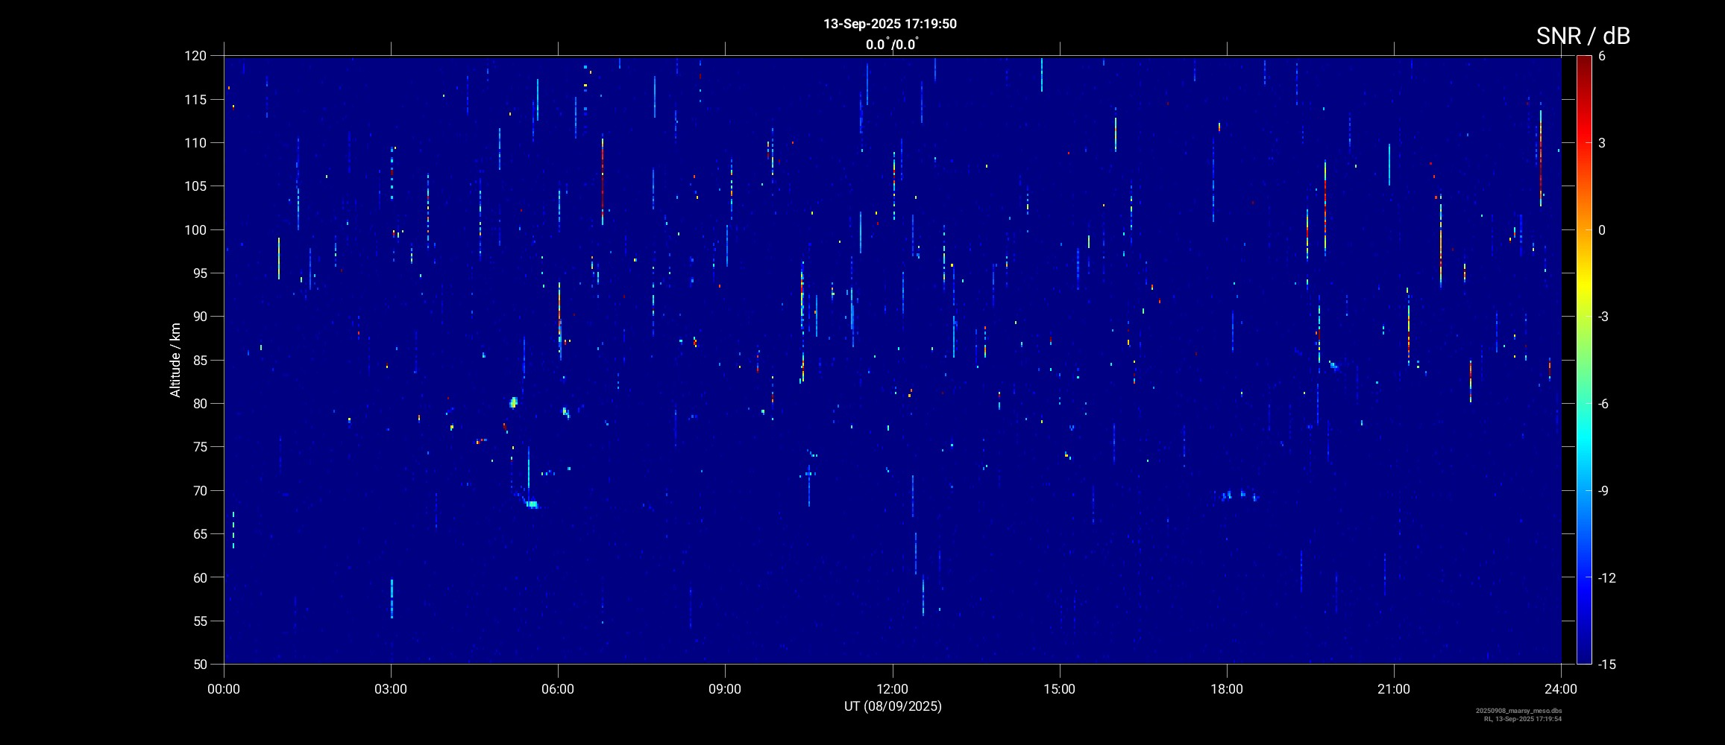
Task: Select the 18:00 time tick label
Action: (1226, 689)
